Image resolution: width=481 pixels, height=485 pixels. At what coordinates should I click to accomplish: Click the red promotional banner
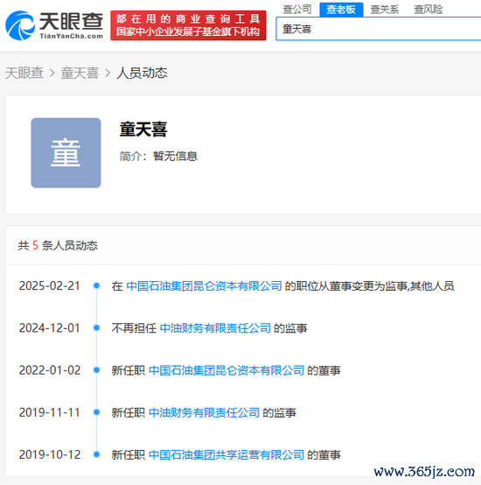[x=188, y=25]
